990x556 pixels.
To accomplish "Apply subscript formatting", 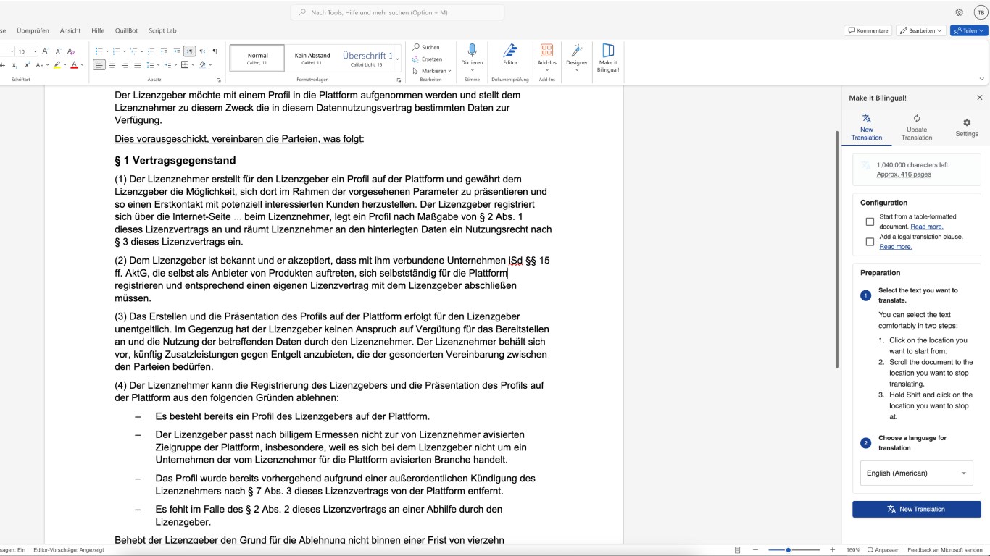I will coord(14,65).
